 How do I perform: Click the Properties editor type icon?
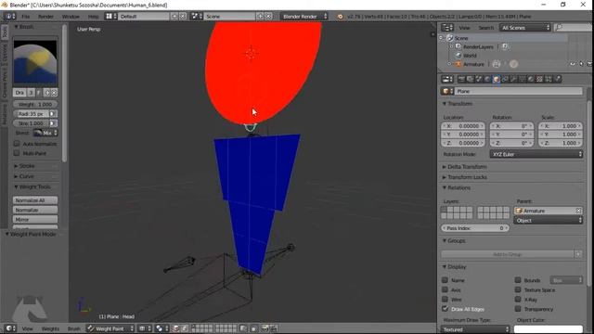[447, 79]
